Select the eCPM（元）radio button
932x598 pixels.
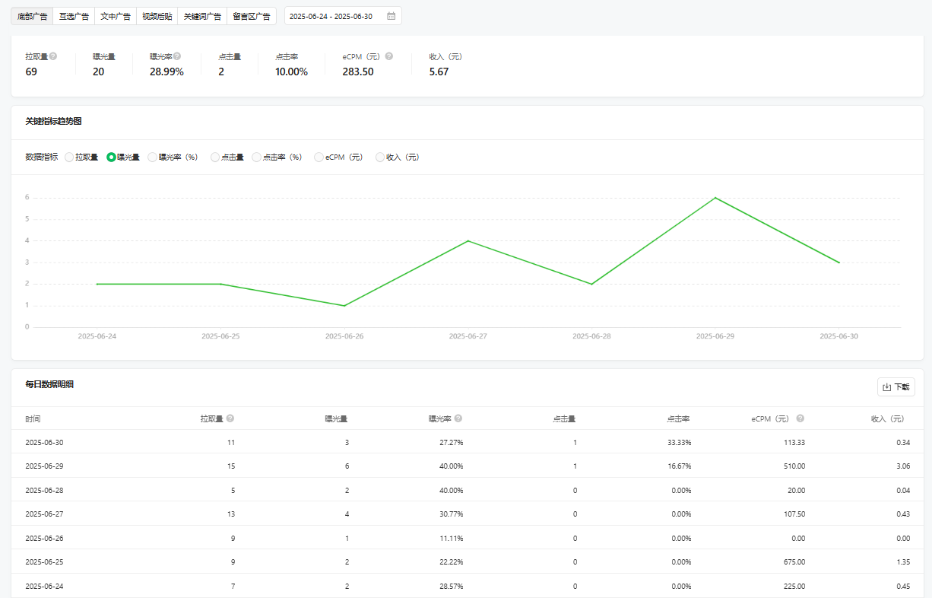319,157
